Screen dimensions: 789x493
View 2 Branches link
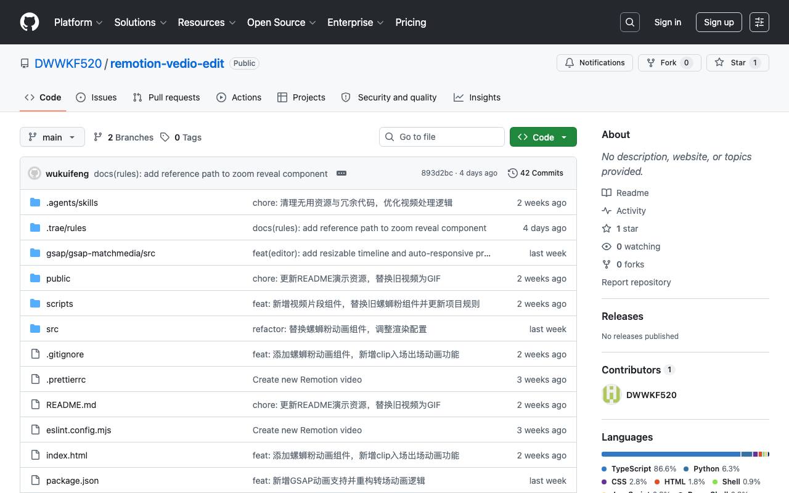123,137
